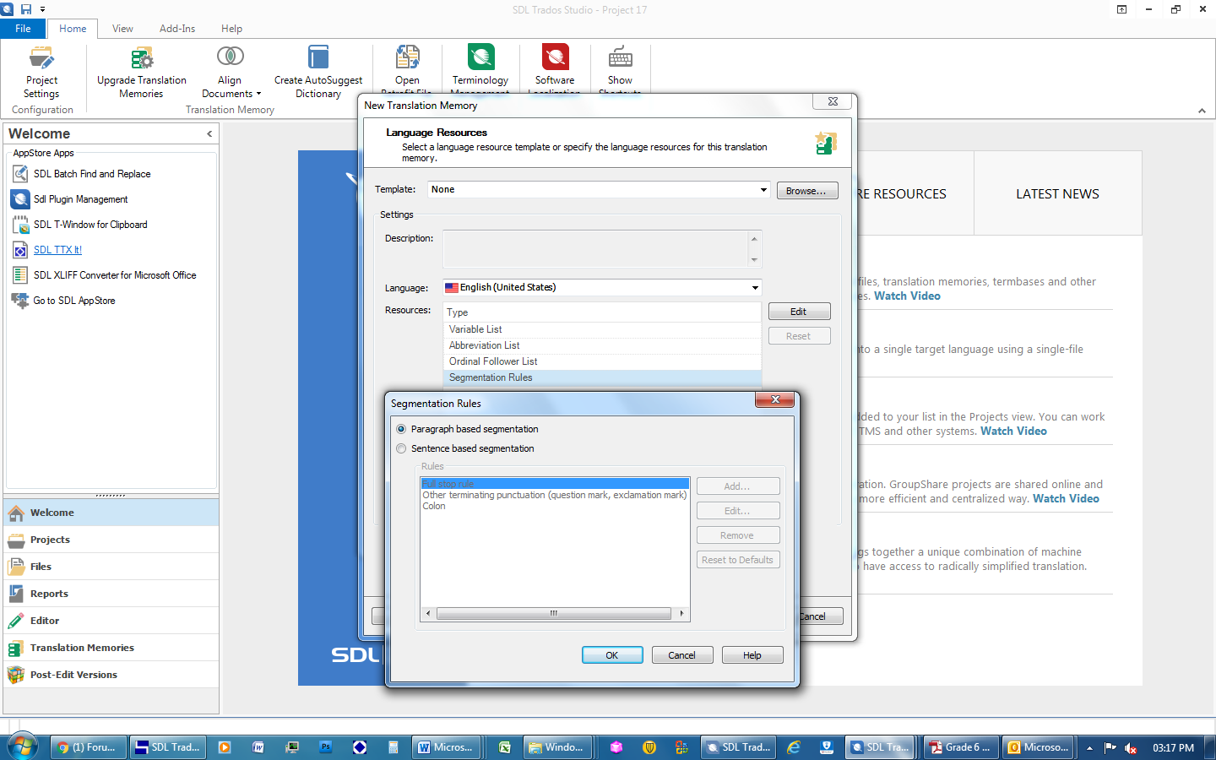Close the New Translation Memory dialog with X
Image resolution: width=1216 pixels, height=760 pixels.
833,101
